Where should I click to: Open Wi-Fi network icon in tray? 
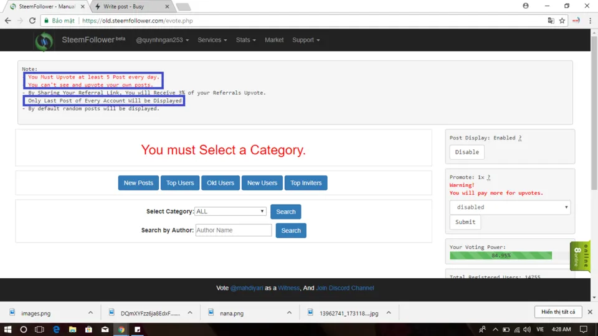pyautogui.click(x=517, y=330)
